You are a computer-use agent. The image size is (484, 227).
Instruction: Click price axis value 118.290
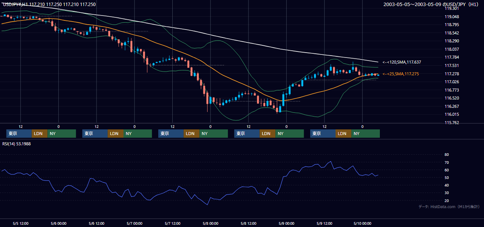(x=451, y=41)
